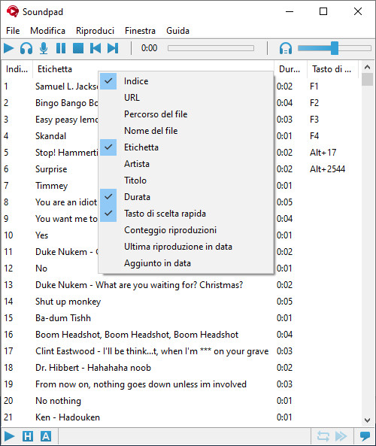Select the Shut up monkey row

[181, 302]
